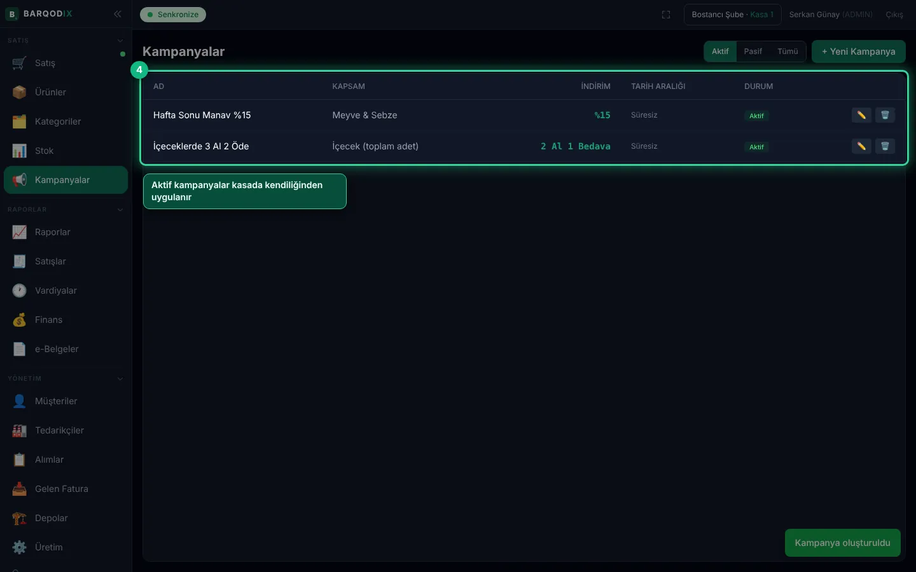Click the BARQODIX logo
This screenshot has height=572, width=916.
point(39,13)
